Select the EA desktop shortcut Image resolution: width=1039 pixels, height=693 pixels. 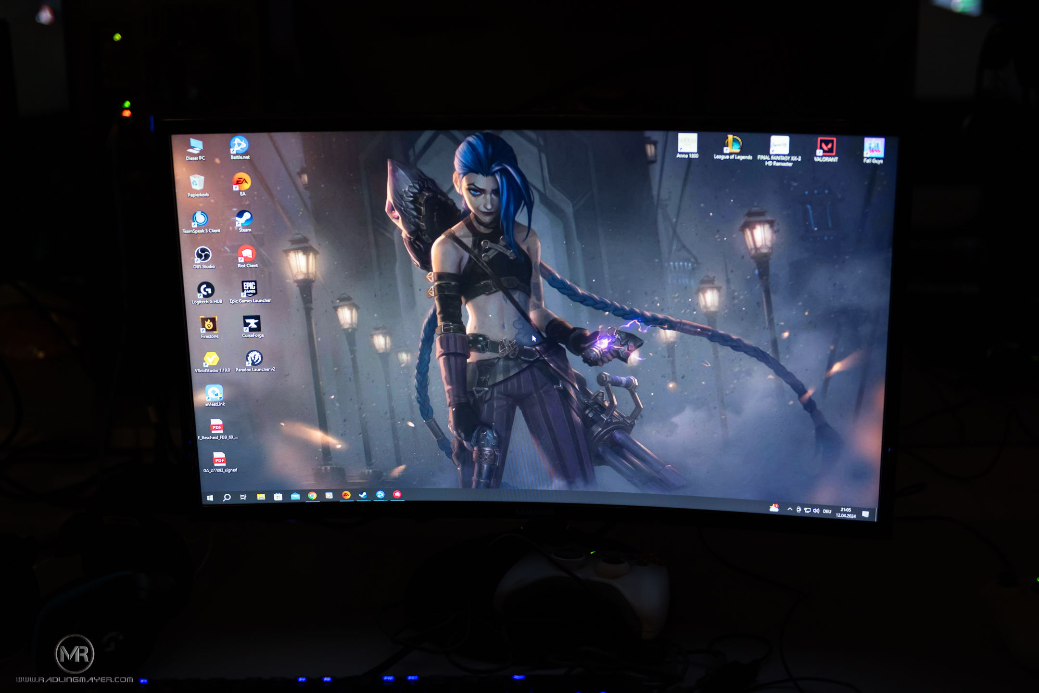coord(242,184)
